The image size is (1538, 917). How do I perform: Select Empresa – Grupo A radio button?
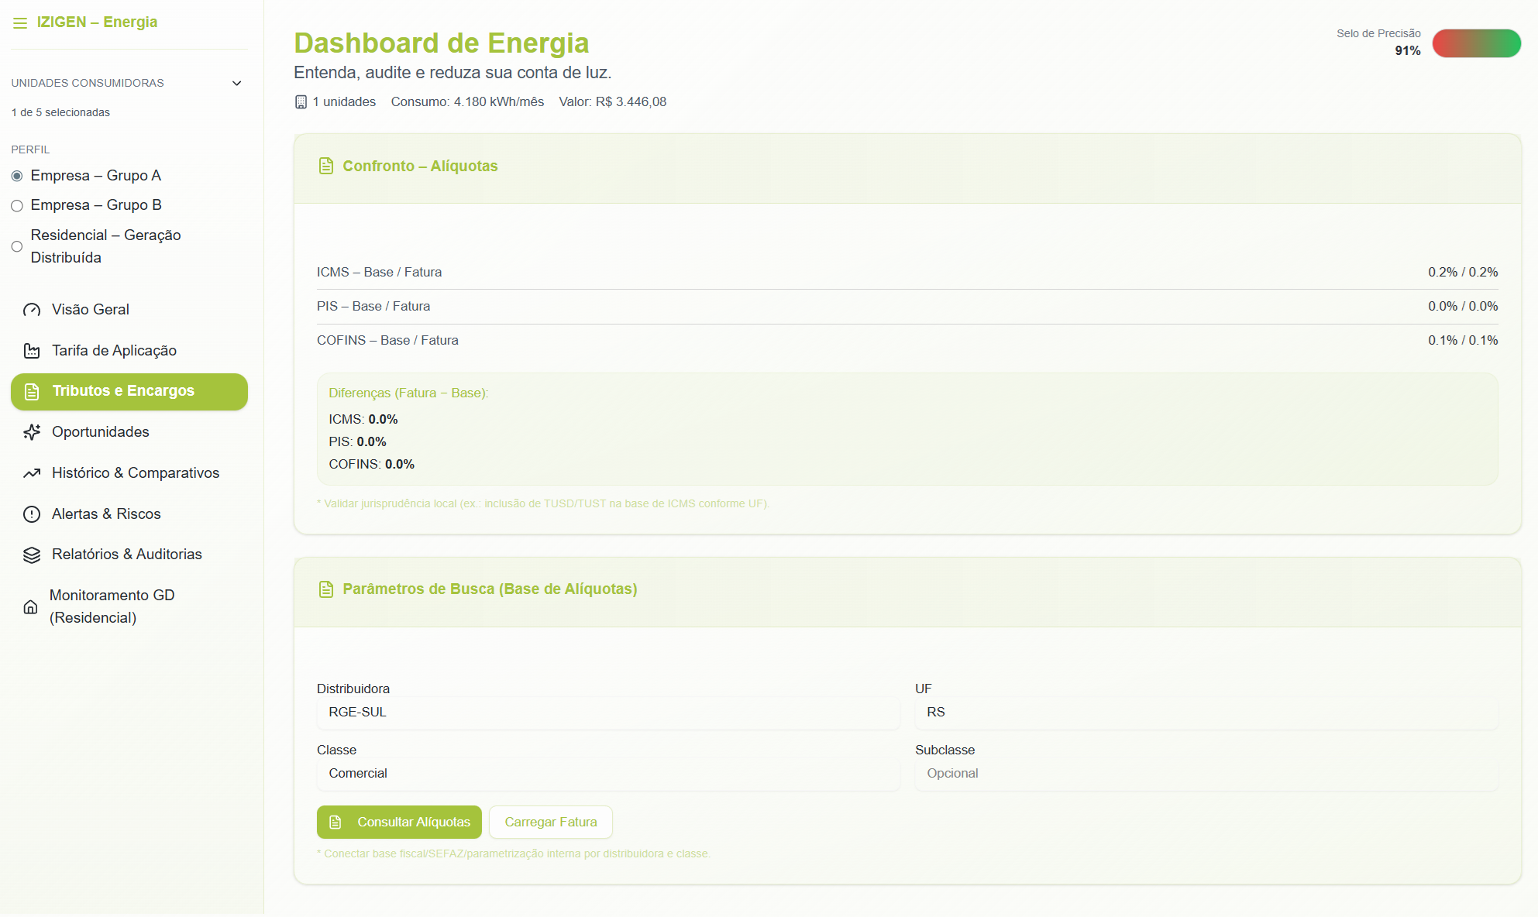[x=17, y=176]
